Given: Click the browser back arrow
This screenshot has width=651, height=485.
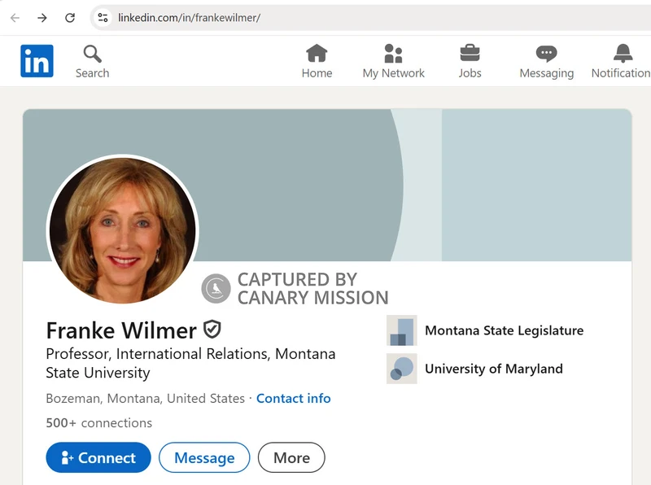Looking at the screenshot, I should pyautogui.click(x=15, y=17).
